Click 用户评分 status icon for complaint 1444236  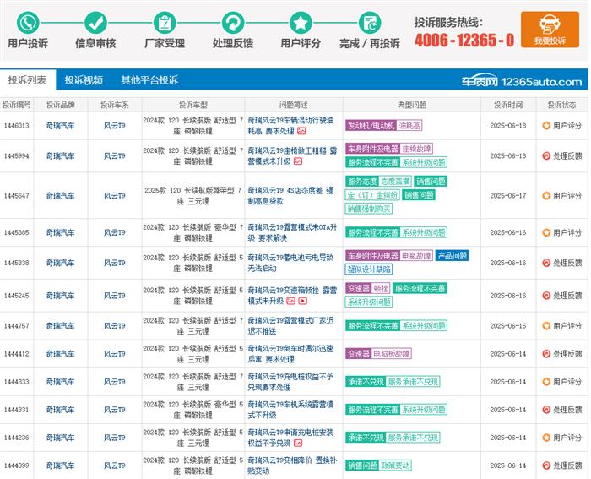pos(546,438)
